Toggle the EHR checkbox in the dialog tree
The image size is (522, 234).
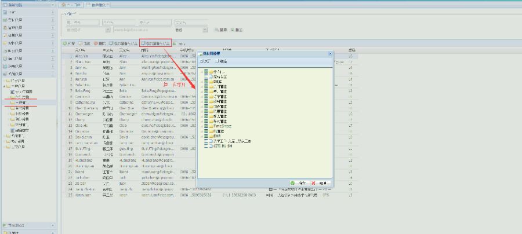[x=206, y=136]
